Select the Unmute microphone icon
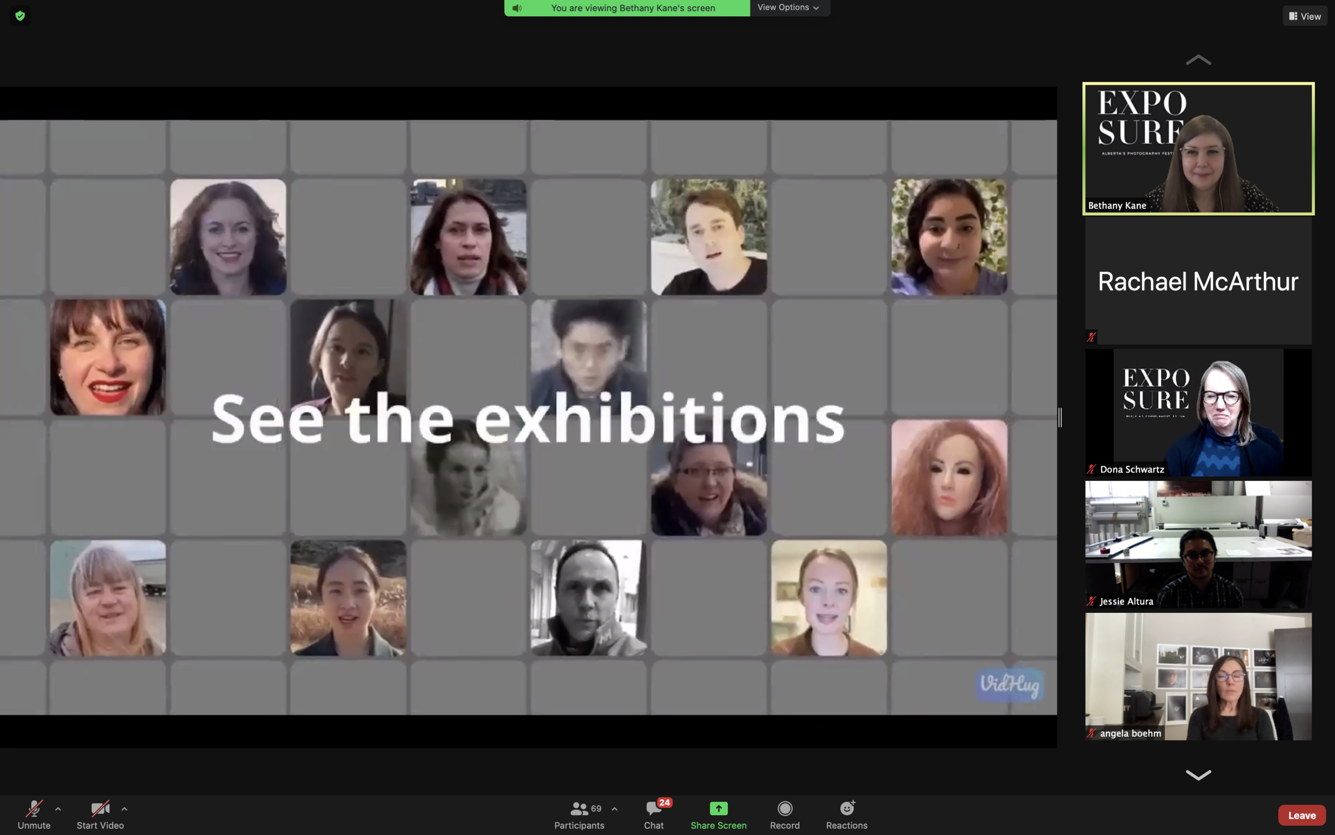 [33, 808]
